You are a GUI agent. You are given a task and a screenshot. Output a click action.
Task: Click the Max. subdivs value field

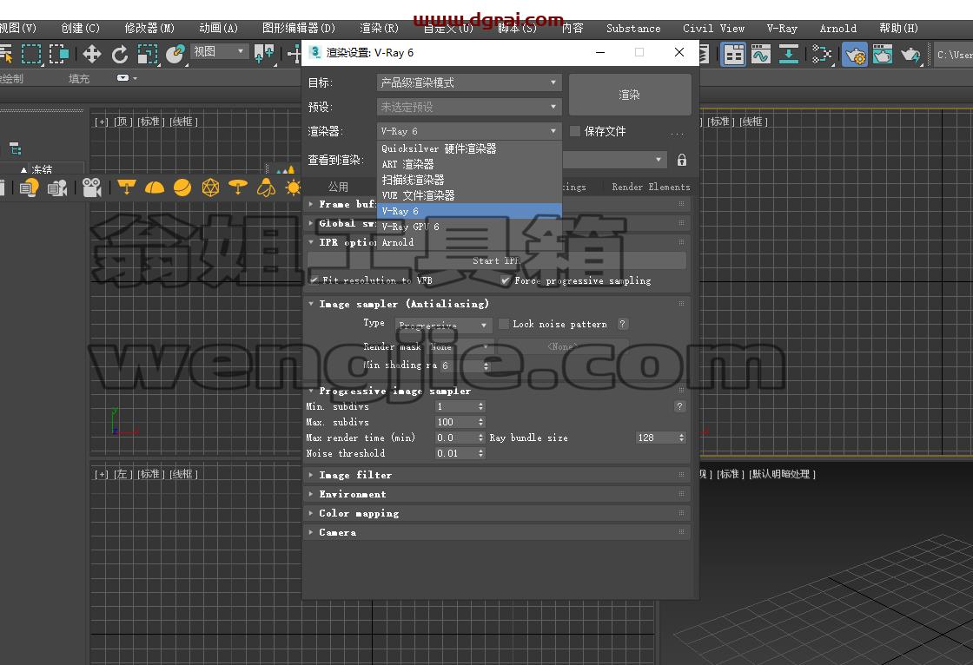tap(456, 422)
